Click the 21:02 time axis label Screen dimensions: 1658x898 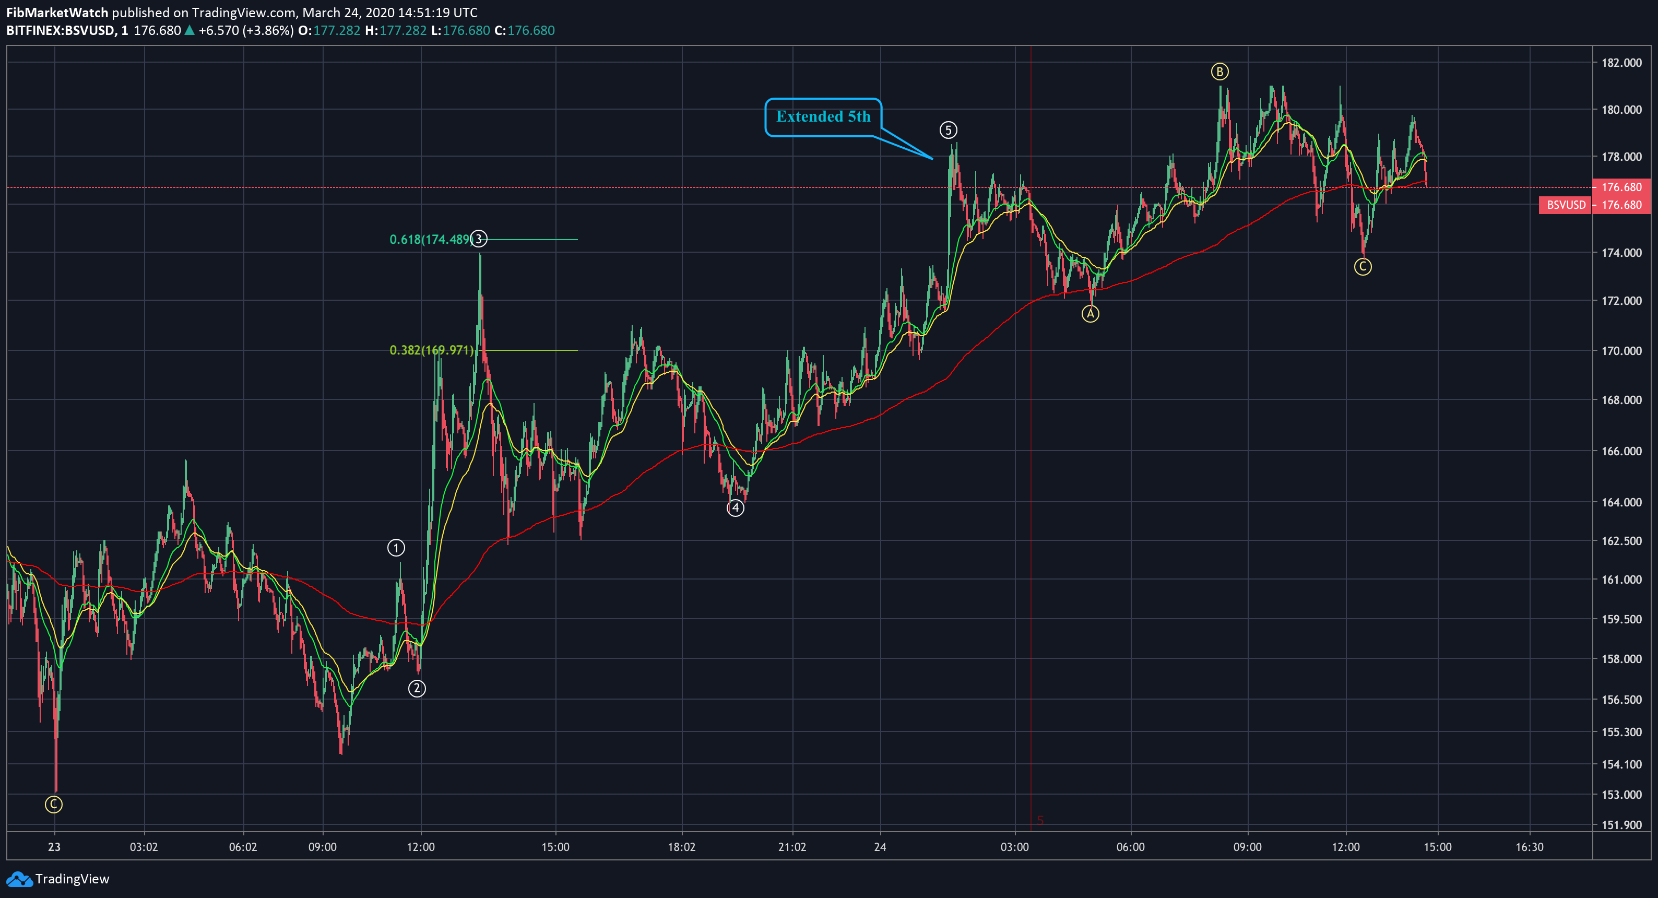point(792,846)
